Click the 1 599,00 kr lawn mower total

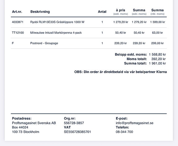[158, 22]
